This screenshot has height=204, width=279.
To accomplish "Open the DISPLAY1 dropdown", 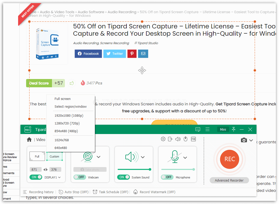I will tap(52, 177).
